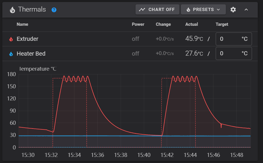
Task: Click the blue Heater Bed flame icon
Action: (x=11, y=54)
